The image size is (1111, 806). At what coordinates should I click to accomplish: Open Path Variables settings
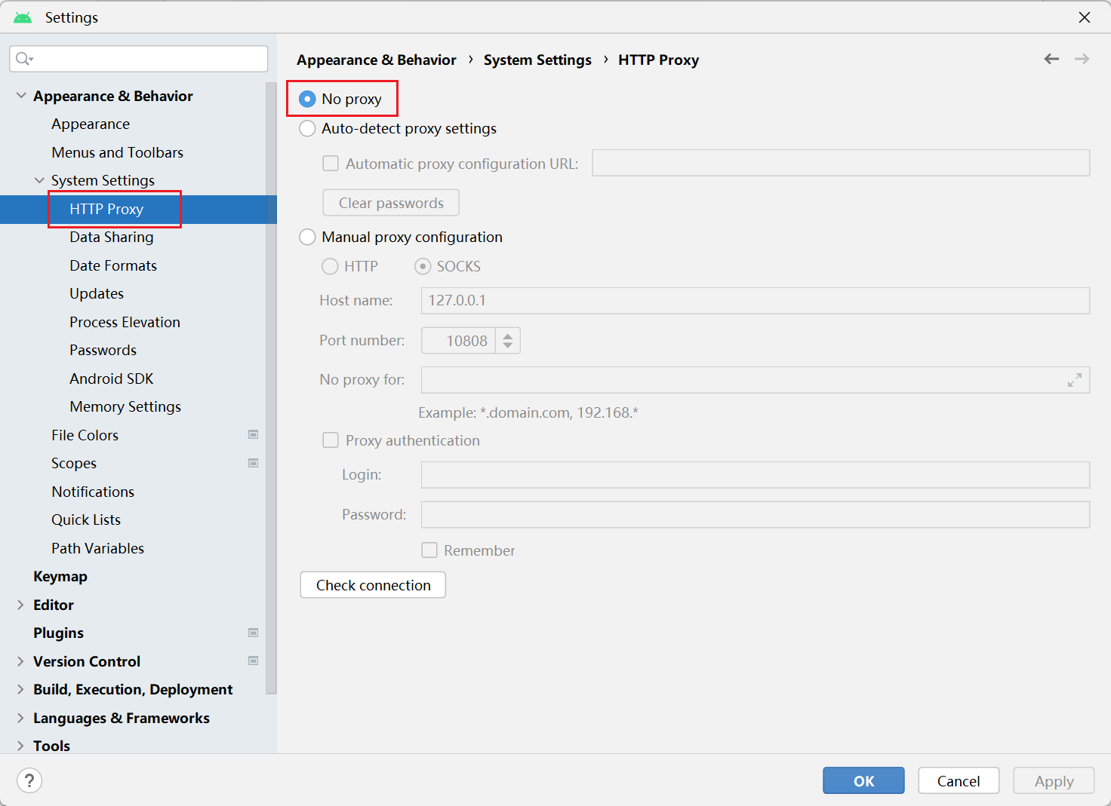click(x=98, y=548)
